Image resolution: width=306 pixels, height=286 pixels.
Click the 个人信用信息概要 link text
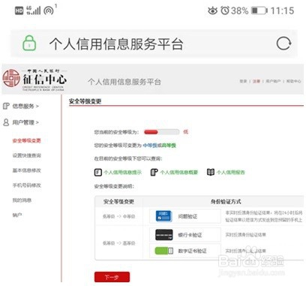pyautogui.click(x=179, y=172)
